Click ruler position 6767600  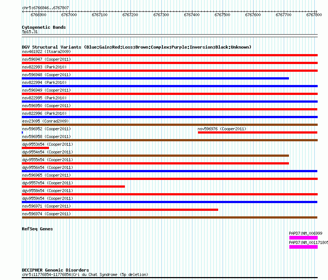[x=253, y=15]
